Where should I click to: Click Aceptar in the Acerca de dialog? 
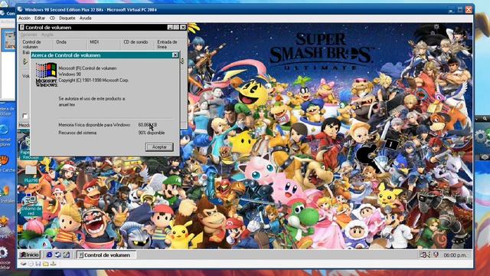(159, 146)
